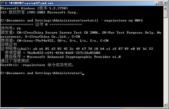Click the scrollbar down arrow
Image resolution: width=169 pixels, height=109 pixels.
click(165, 105)
